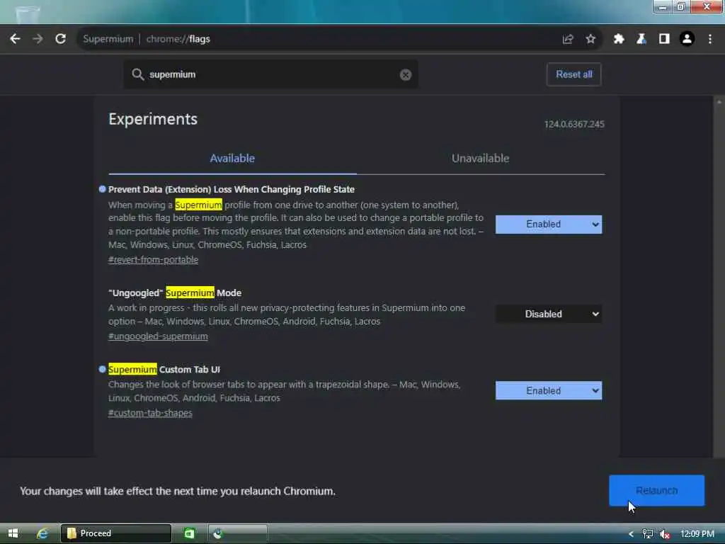The height and width of the screenshot is (544, 725).
Task: Go back using the browser back arrow
Action: tap(15, 39)
